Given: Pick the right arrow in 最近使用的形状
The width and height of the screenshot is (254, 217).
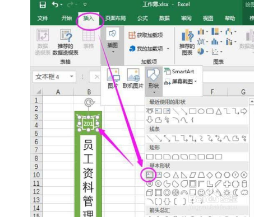Looking at the screenshot, I should coord(244,111).
